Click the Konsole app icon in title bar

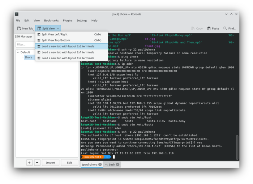pyautogui.click(x=17, y=14)
